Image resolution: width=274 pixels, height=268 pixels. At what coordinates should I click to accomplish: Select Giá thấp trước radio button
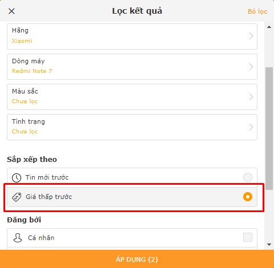[x=248, y=197]
